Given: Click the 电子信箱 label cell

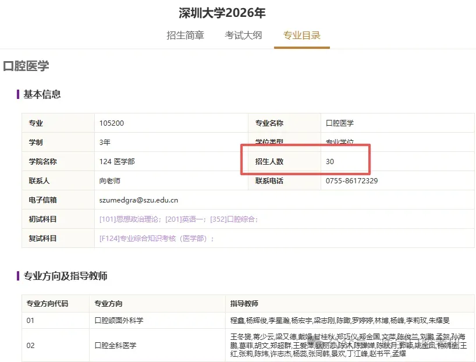Looking at the screenshot, I should 58,200.
